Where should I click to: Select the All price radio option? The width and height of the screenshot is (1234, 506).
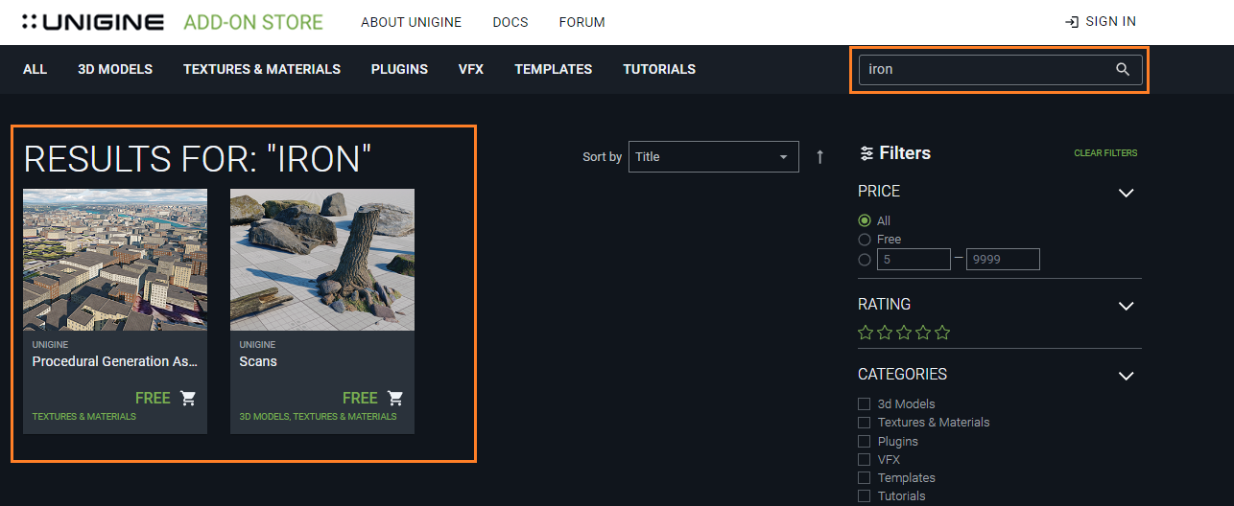click(865, 220)
